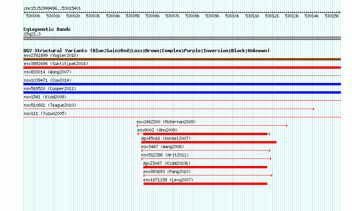The width and height of the screenshot is (352, 211).
Task: Select the red esv8002 Ahn2009 bar
Action: click(205, 134)
